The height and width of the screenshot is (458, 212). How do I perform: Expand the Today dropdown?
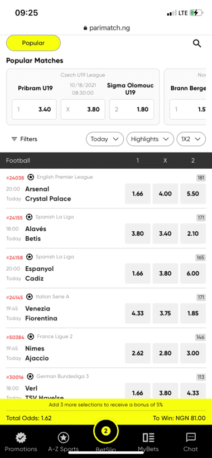tap(105, 139)
